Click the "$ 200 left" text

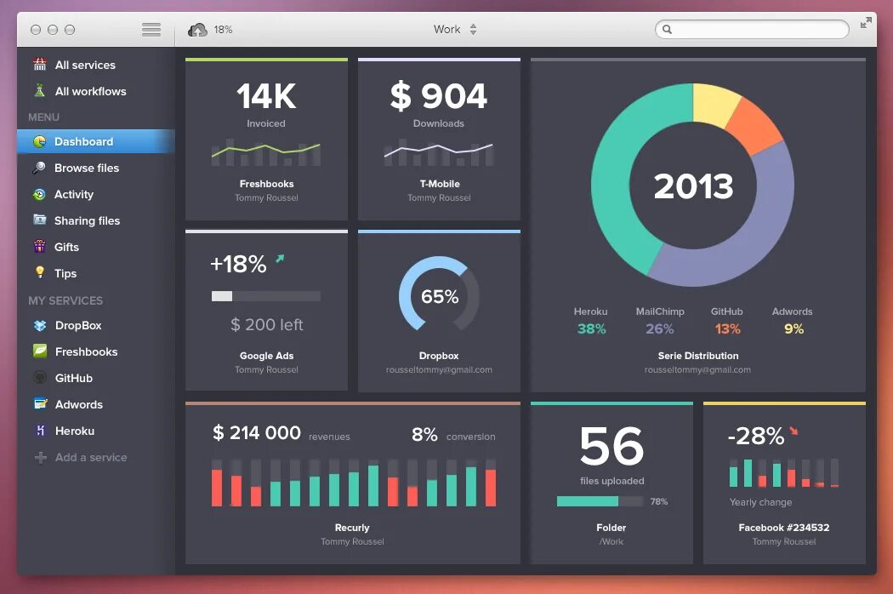click(x=266, y=324)
